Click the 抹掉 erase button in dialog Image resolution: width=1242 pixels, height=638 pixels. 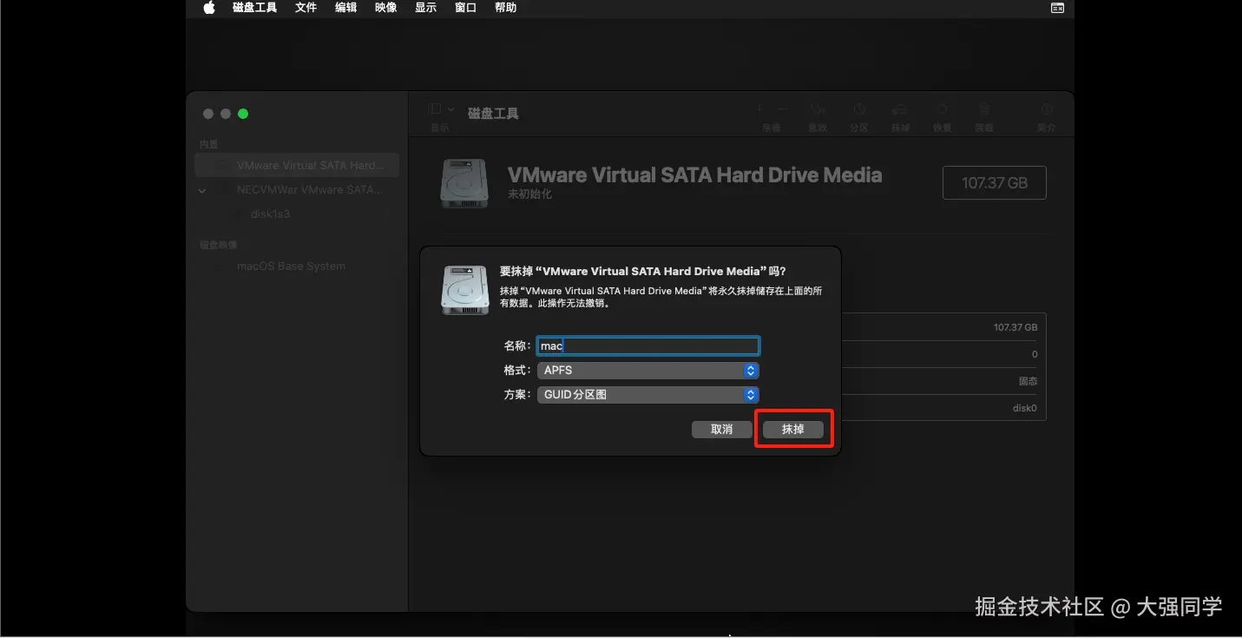coord(793,430)
